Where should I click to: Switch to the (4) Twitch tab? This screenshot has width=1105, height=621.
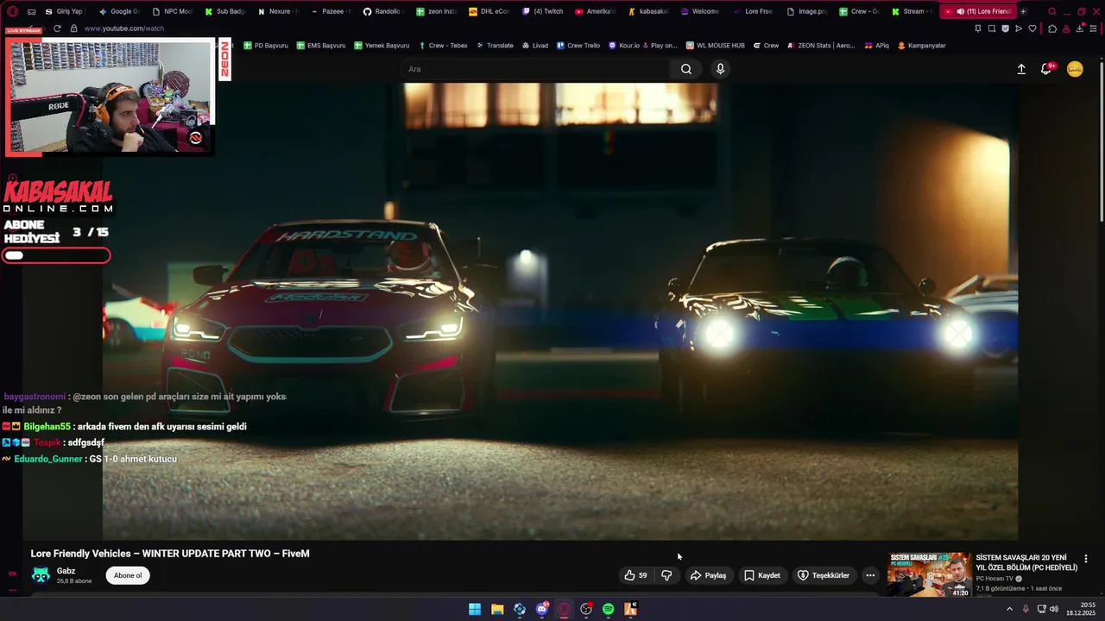click(x=542, y=11)
